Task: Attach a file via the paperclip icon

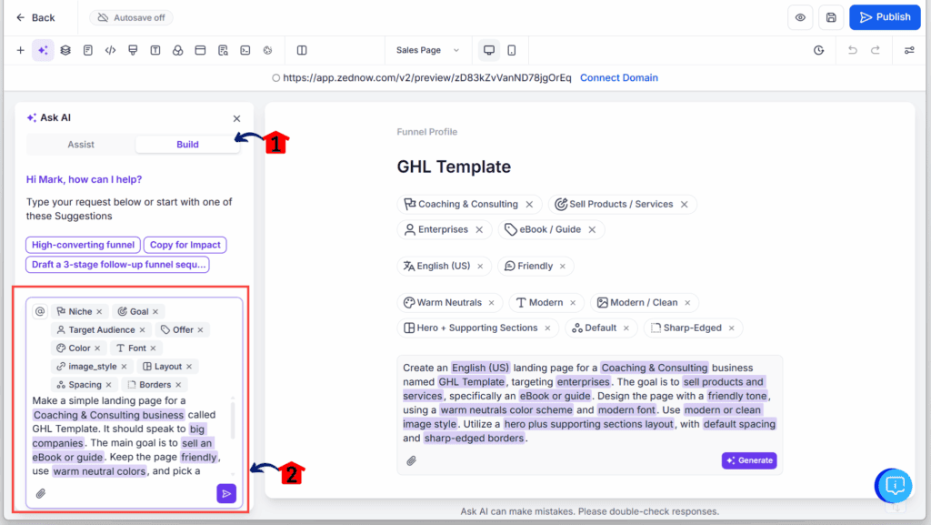Action: [40, 493]
